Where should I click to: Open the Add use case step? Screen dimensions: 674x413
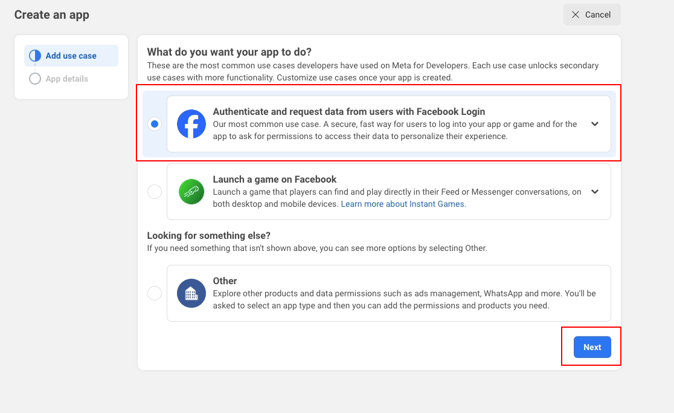71,56
